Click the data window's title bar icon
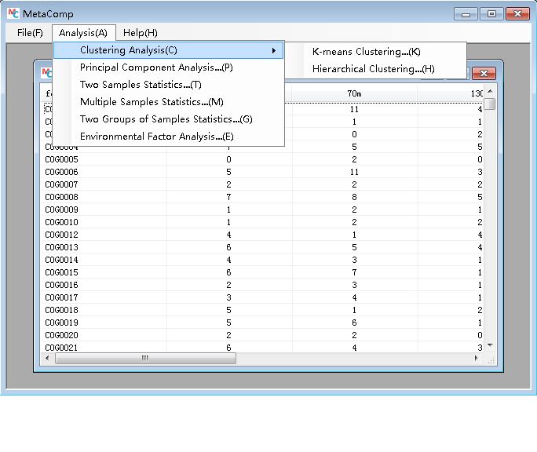 (48, 73)
